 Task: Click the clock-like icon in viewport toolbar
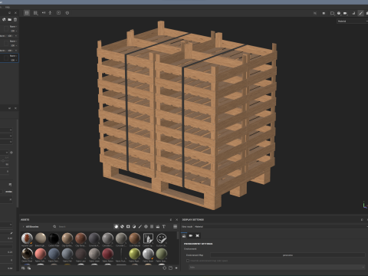tap(67, 13)
